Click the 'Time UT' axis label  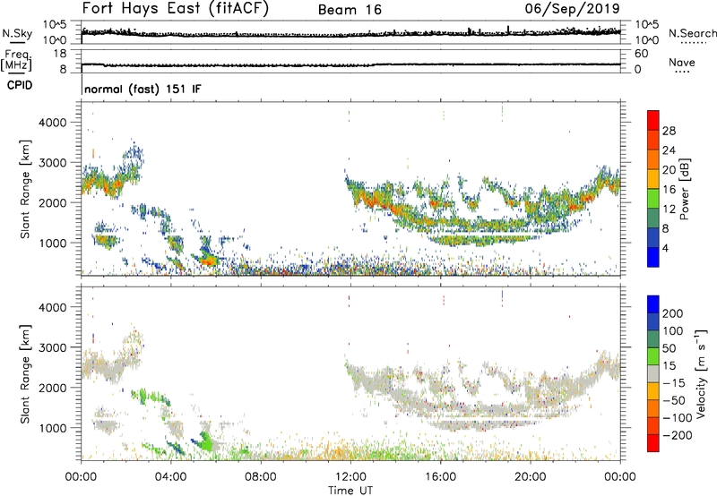(350, 491)
